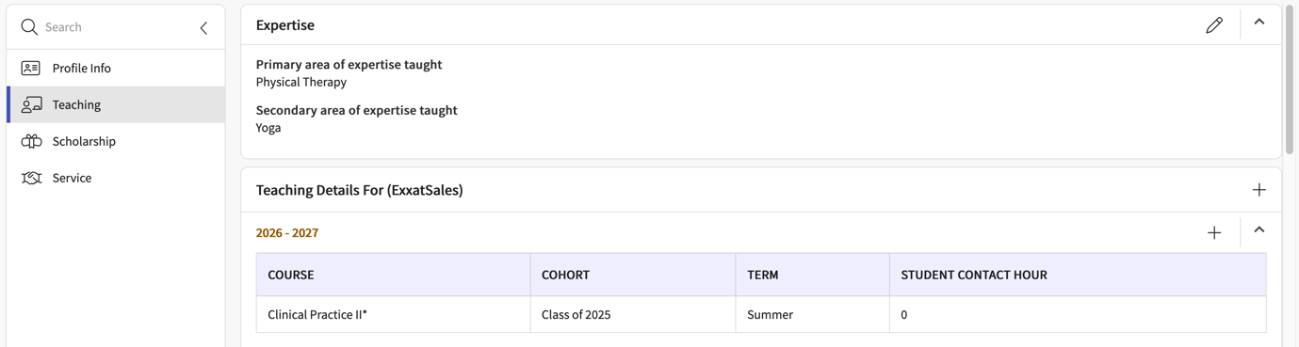Click the Scholarship book icon
The image size is (1299, 347).
click(x=31, y=141)
